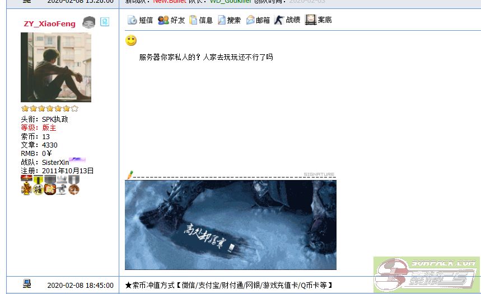Click the computer icon beside 18:45:00 timestamp

point(27,284)
